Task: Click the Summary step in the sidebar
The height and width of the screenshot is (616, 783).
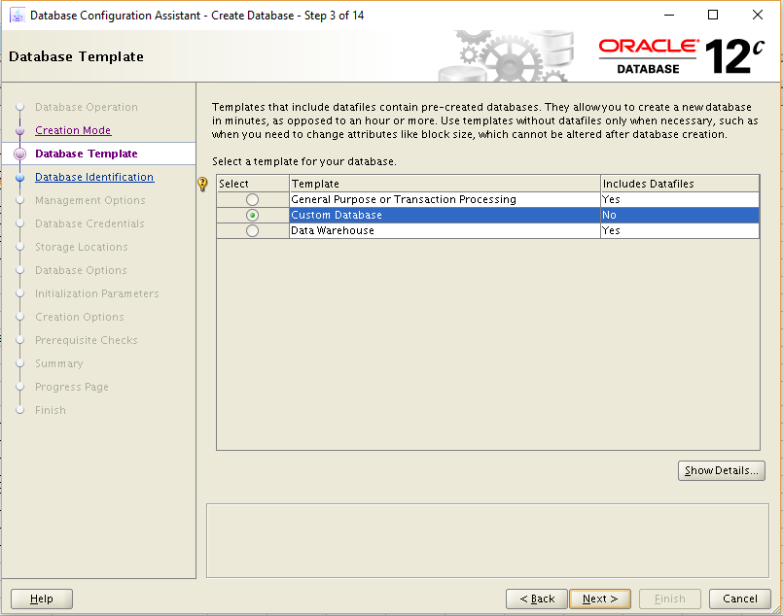Action: pyautogui.click(x=58, y=363)
